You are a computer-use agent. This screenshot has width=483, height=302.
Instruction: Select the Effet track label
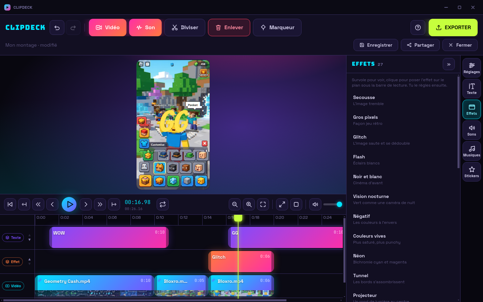pos(12,262)
